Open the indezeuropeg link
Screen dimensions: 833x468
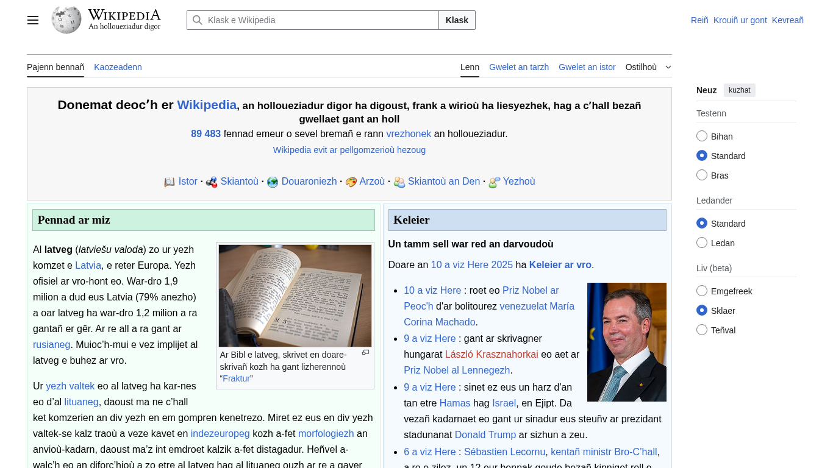[220, 433]
